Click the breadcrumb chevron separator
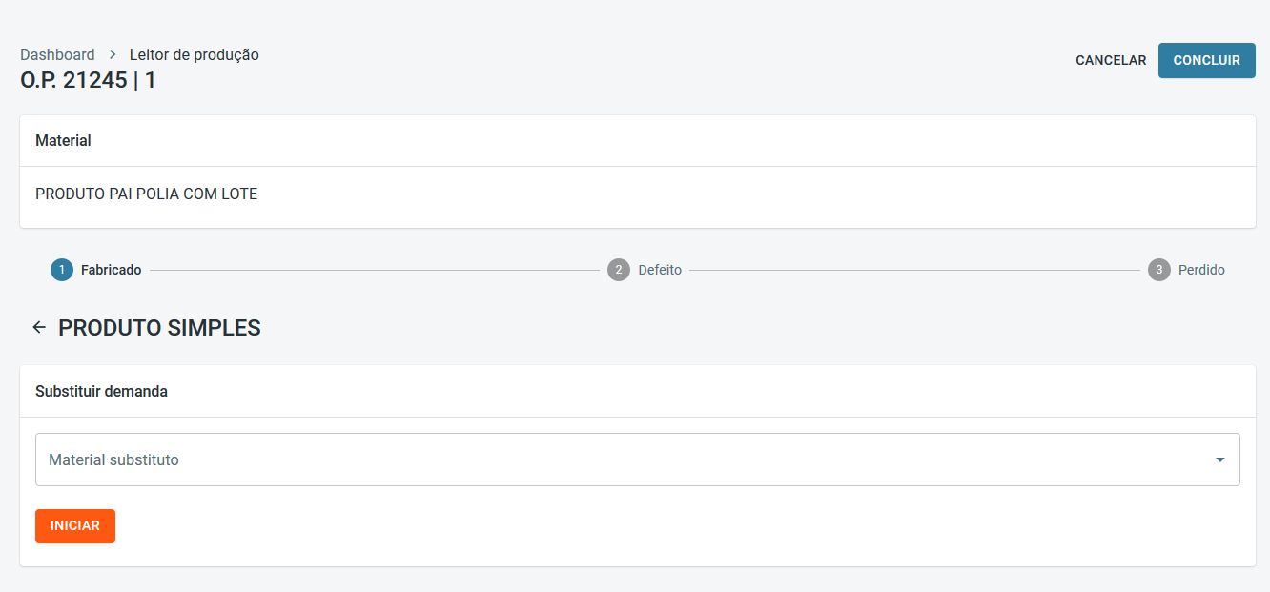 (113, 55)
